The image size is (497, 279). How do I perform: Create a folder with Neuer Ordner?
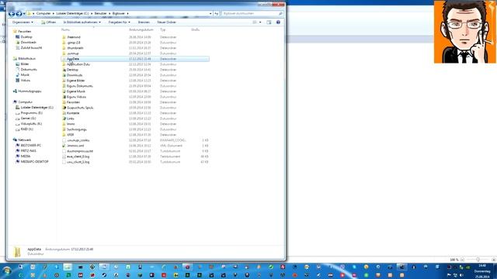(166, 22)
